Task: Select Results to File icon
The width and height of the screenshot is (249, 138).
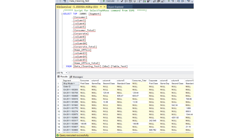Action: click(x=163, y=1)
